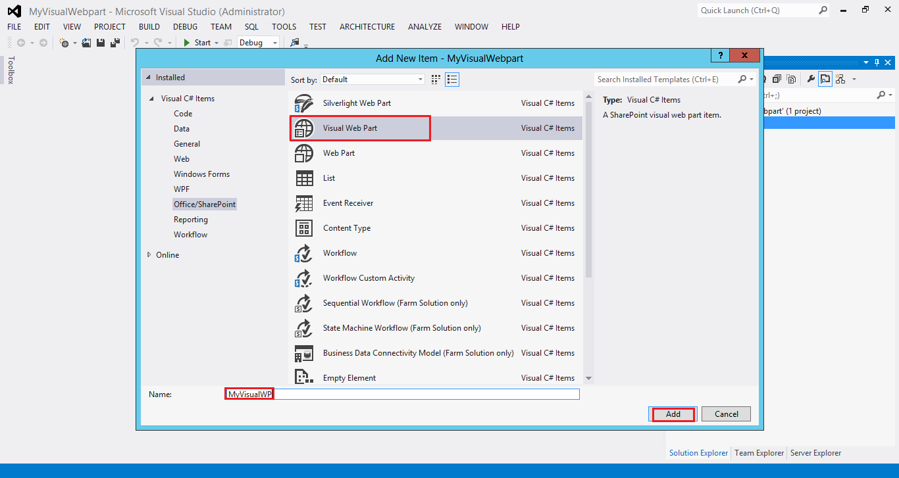
Task: Select the Office/SharePoint category
Action: coord(205,204)
